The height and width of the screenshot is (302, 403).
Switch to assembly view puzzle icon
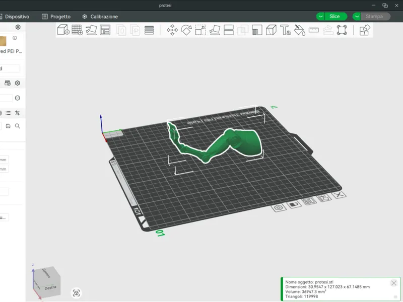coord(364,30)
